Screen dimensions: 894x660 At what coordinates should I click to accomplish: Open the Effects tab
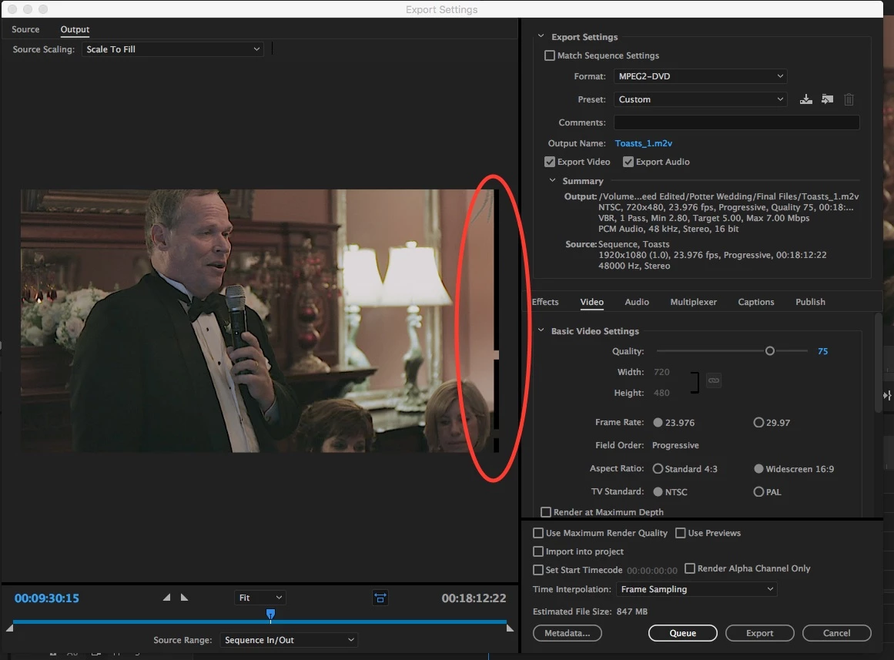click(x=545, y=302)
